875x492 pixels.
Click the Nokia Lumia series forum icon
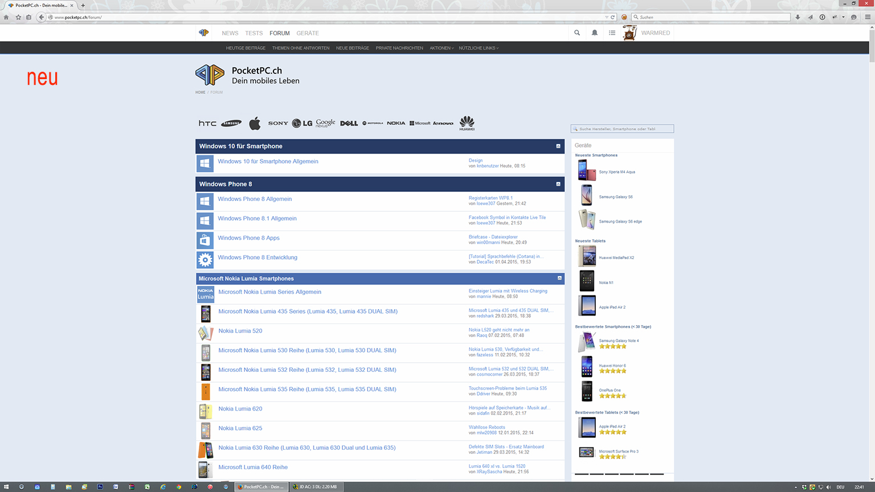click(x=206, y=294)
